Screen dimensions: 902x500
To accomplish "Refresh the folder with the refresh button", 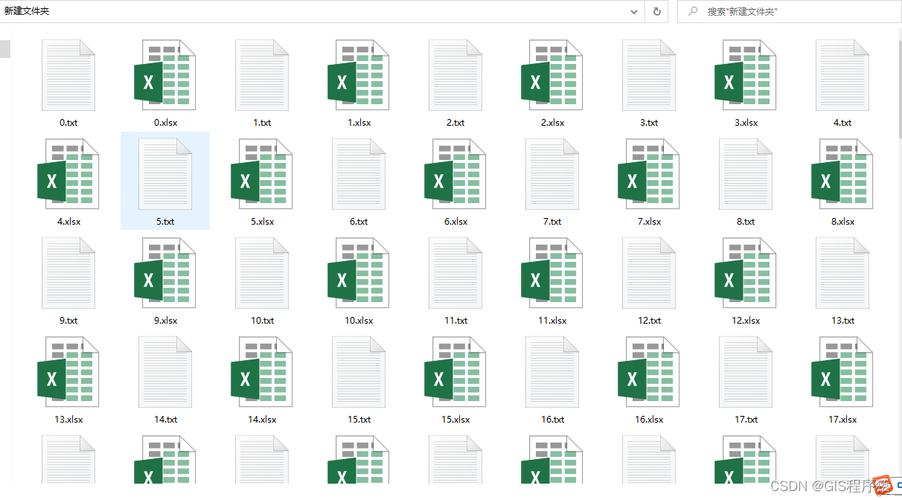I will [x=656, y=12].
